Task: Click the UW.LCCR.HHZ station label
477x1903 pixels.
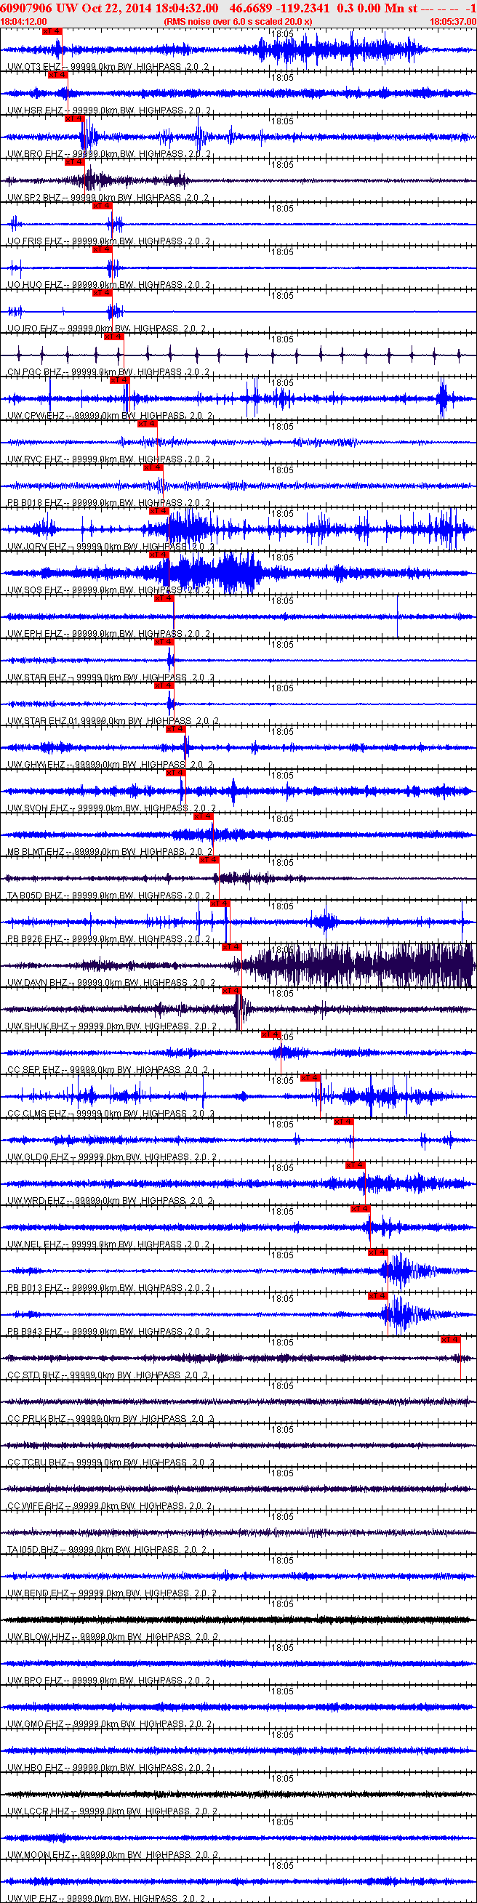Action: click(x=113, y=1811)
